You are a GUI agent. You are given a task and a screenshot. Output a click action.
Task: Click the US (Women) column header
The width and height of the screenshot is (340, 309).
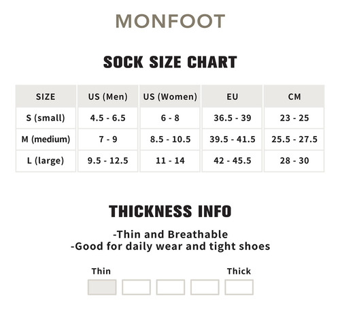[x=170, y=97]
